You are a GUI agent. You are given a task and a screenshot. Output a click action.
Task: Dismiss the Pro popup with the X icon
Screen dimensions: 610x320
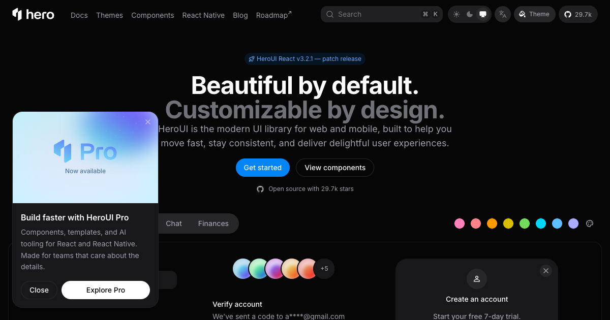pos(148,122)
